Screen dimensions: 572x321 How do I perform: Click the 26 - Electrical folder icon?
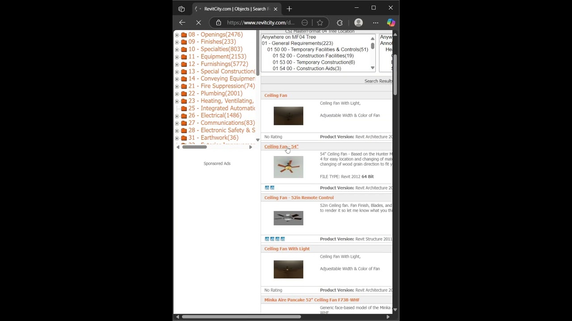pyautogui.click(x=184, y=115)
